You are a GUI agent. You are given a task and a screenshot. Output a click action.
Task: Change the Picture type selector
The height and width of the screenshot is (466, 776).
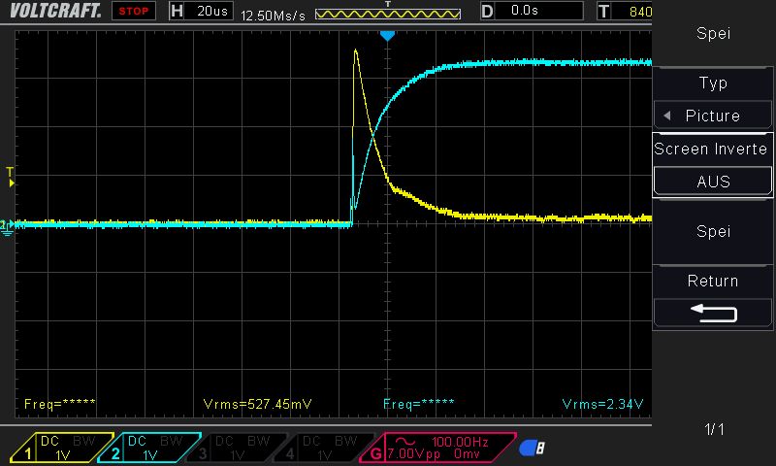[x=713, y=116]
